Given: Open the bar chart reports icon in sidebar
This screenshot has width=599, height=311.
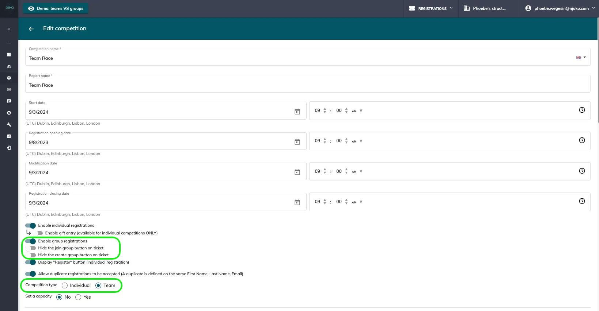Looking at the screenshot, I should coord(9,136).
